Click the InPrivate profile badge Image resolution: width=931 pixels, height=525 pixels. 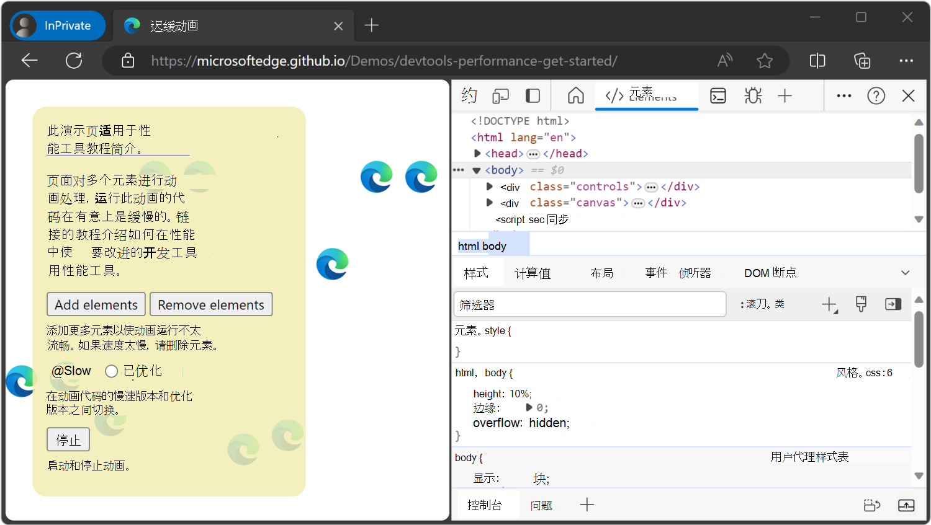coord(58,25)
